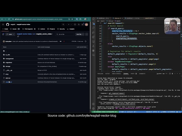Open the Actions tab
Viewport: 182px width, 136px height.
coord(42,29)
